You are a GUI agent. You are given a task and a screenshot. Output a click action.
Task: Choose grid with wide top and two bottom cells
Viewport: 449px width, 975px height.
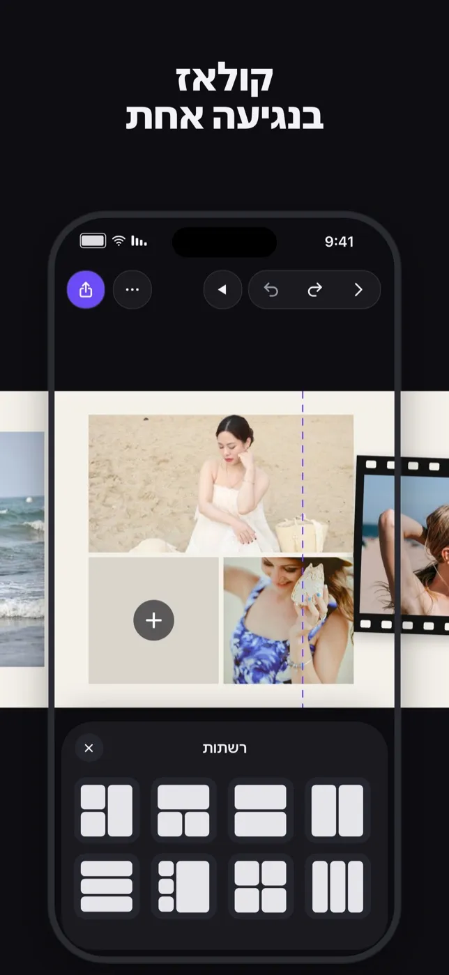click(183, 811)
